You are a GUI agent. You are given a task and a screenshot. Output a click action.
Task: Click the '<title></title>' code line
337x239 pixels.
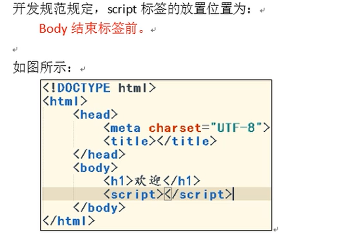[160, 141]
